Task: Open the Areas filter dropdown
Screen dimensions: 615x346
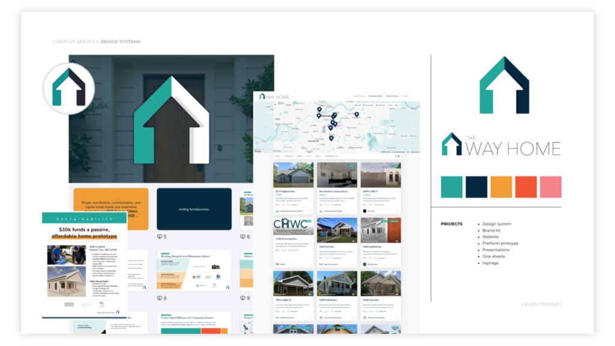Action: [319, 156]
